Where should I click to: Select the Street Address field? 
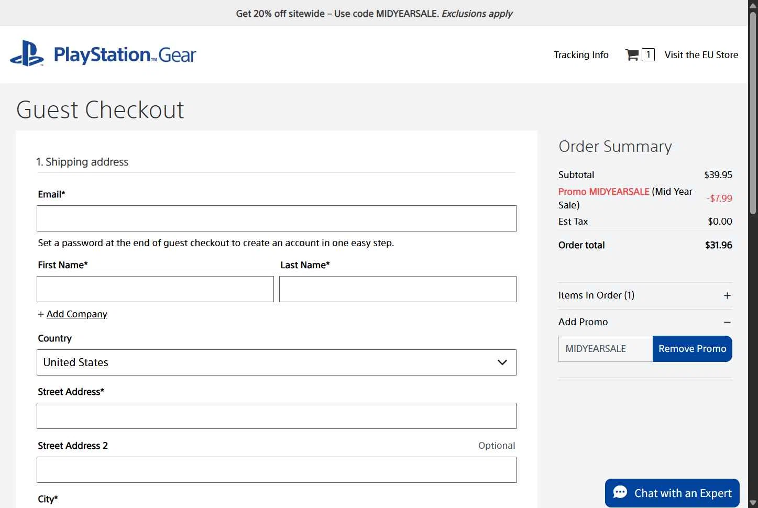click(276, 416)
